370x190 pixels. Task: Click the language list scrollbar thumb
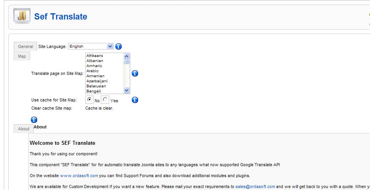pyautogui.click(x=126, y=62)
